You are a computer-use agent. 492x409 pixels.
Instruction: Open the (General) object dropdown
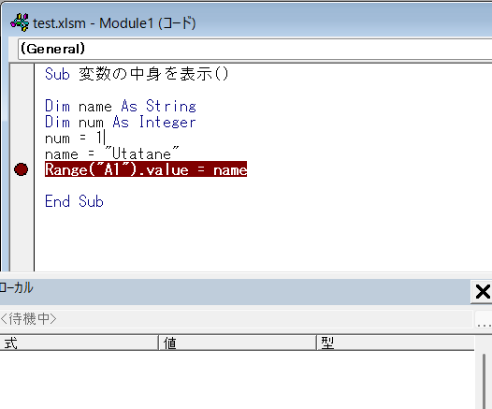[x=254, y=49]
